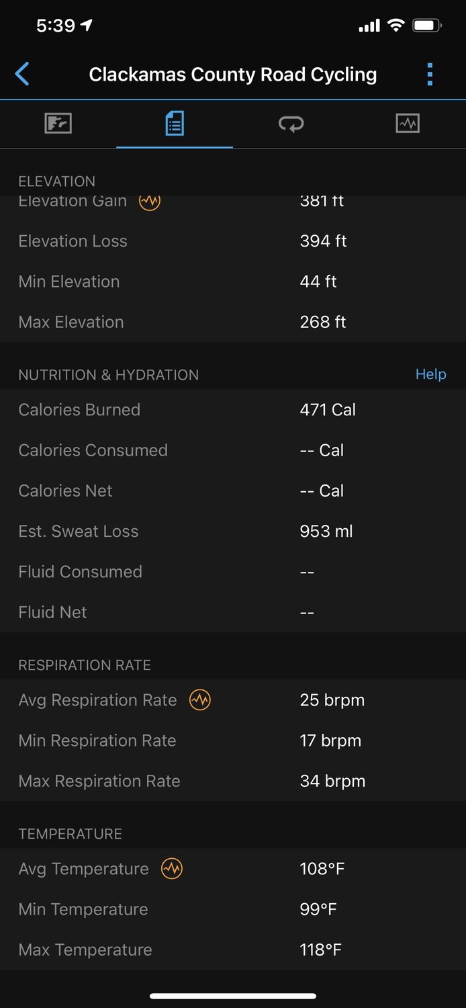The width and height of the screenshot is (466, 1008).
Task: Tap the Elevation Gain chart icon
Action: (150, 201)
